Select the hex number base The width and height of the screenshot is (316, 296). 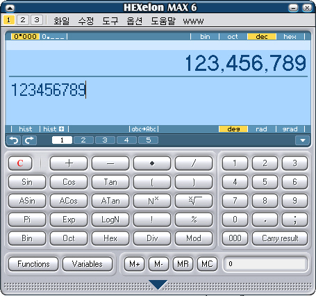[x=290, y=37]
